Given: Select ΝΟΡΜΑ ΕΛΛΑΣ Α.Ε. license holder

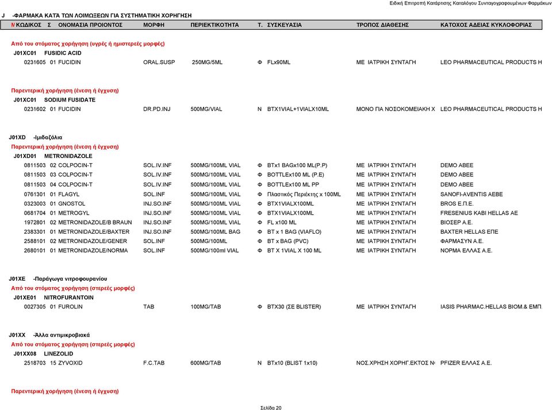Looking at the screenshot, I should (x=466, y=251).
